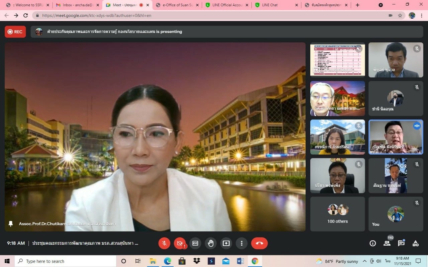Open more options three-dot menu
Image resolution: width=428 pixels, height=267 pixels.
(x=241, y=243)
